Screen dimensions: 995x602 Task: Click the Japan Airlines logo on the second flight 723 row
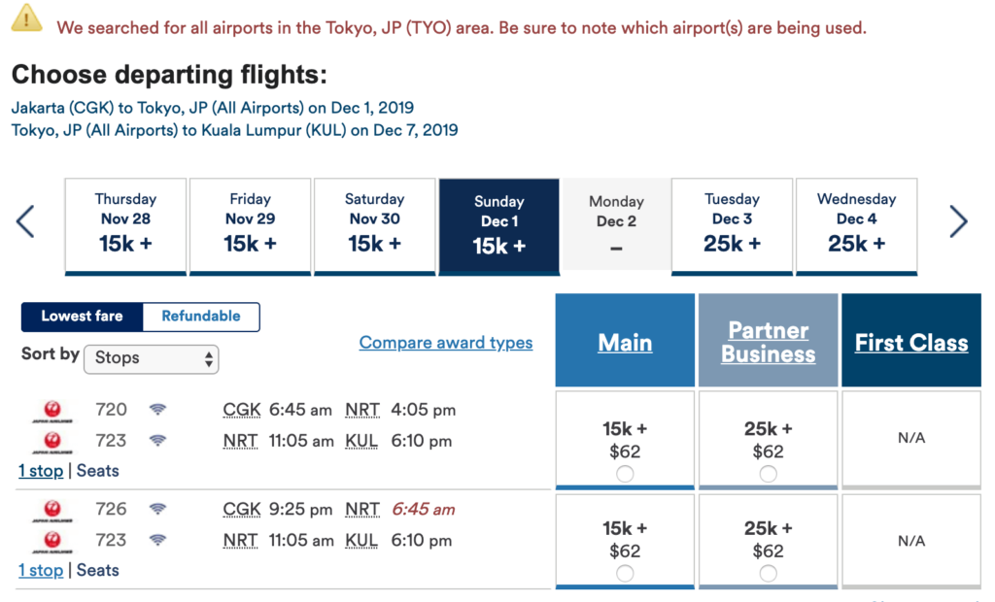coord(54,540)
